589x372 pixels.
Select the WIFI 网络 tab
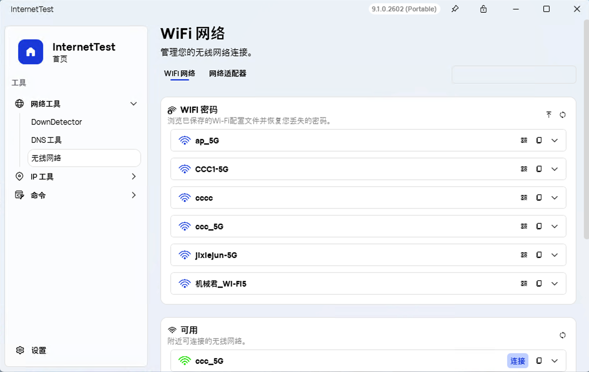click(x=180, y=74)
